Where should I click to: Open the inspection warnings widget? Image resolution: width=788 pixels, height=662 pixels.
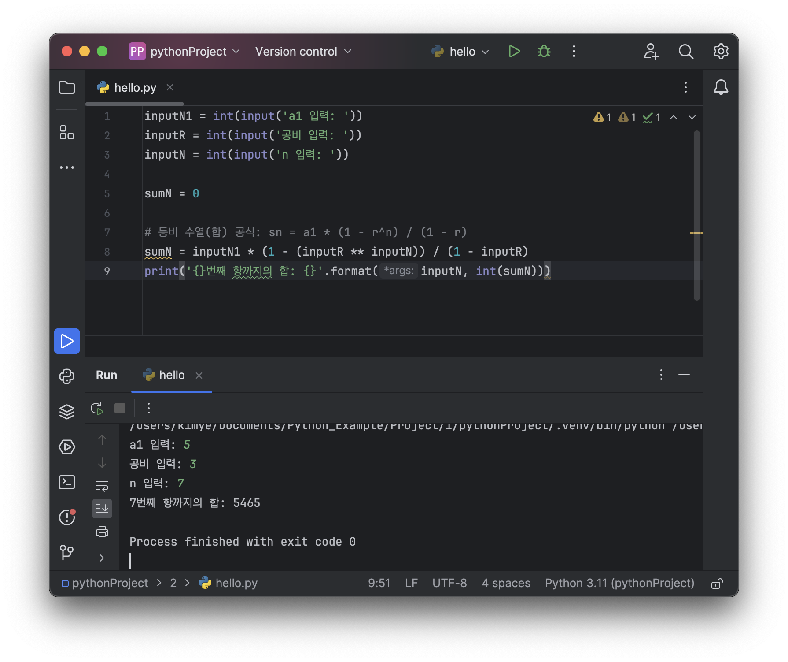(x=627, y=117)
